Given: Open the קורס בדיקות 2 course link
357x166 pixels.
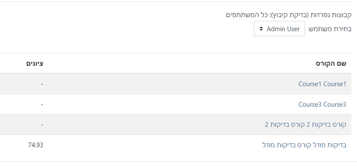Looking at the screenshot, I should click(x=305, y=124).
